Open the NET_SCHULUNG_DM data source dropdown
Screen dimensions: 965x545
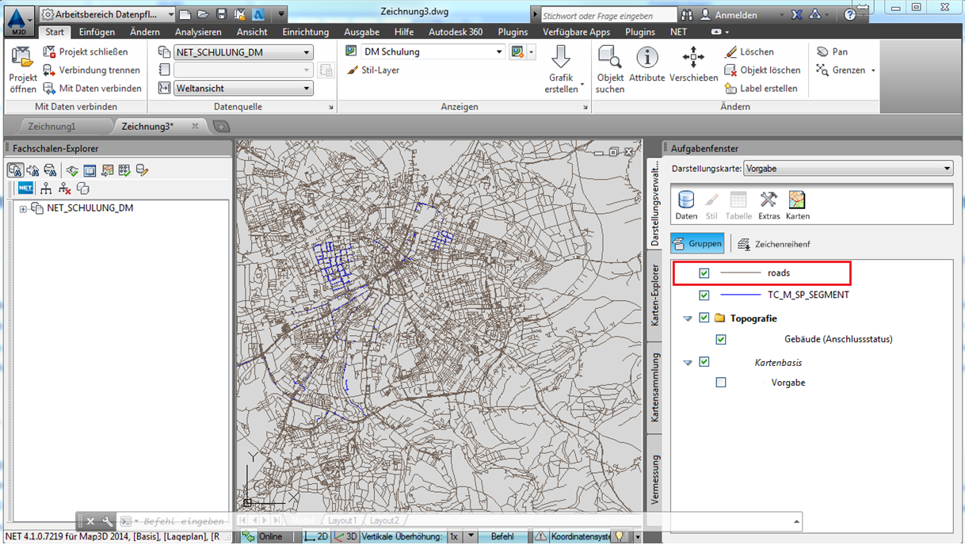pyautogui.click(x=243, y=52)
